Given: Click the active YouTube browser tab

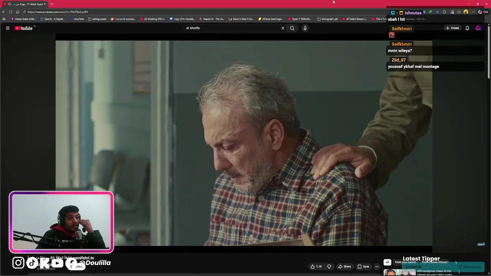Looking at the screenshot, I should (x=25, y=4).
